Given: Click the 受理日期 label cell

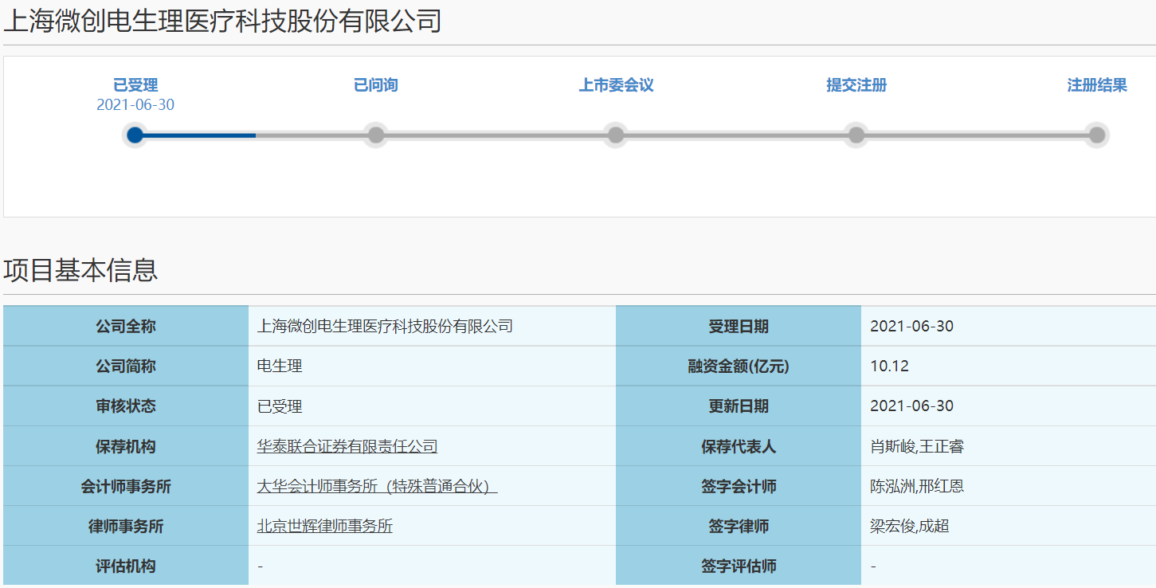Looking at the screenshot, I should [x=739, y=326].
